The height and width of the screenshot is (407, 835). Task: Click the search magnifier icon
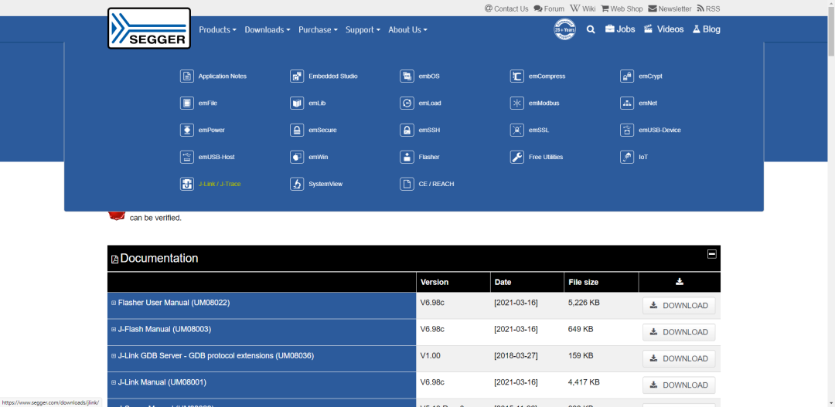tap(591, 30)
